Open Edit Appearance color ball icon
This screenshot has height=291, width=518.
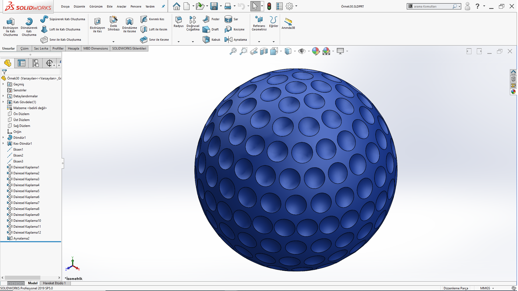pyautogui.click(x=316, y=51)
